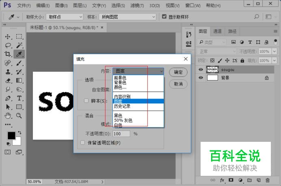Hide the 背景 layer
The height and width of the screenshot is (186, 281).
[x=201, y=78]
